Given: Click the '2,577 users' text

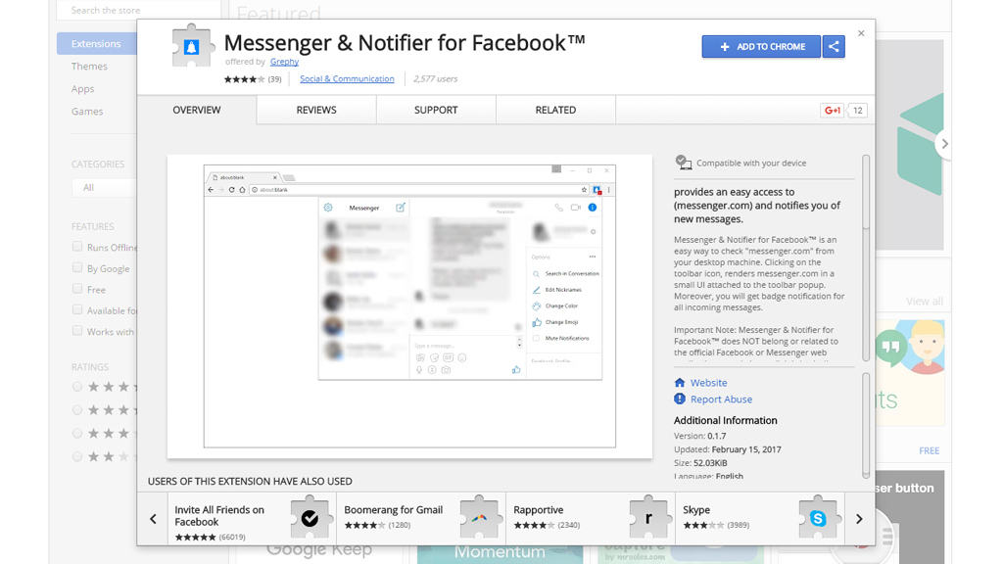Looking at the screenshot, I should 435,78.
